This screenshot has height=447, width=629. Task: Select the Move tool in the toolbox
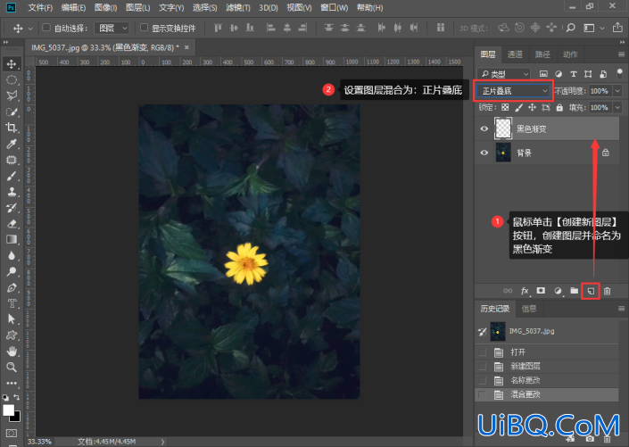click(x=12, y=64)
